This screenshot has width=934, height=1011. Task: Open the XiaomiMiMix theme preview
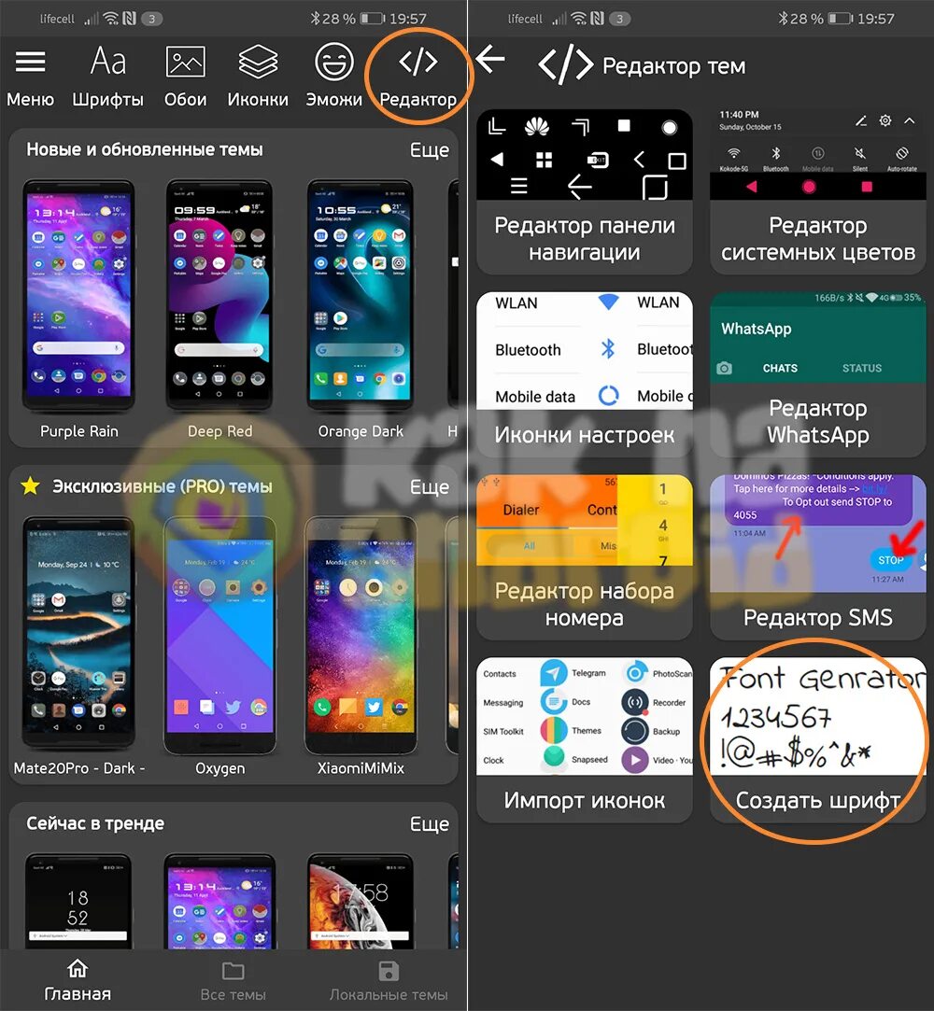coord(361,635)
